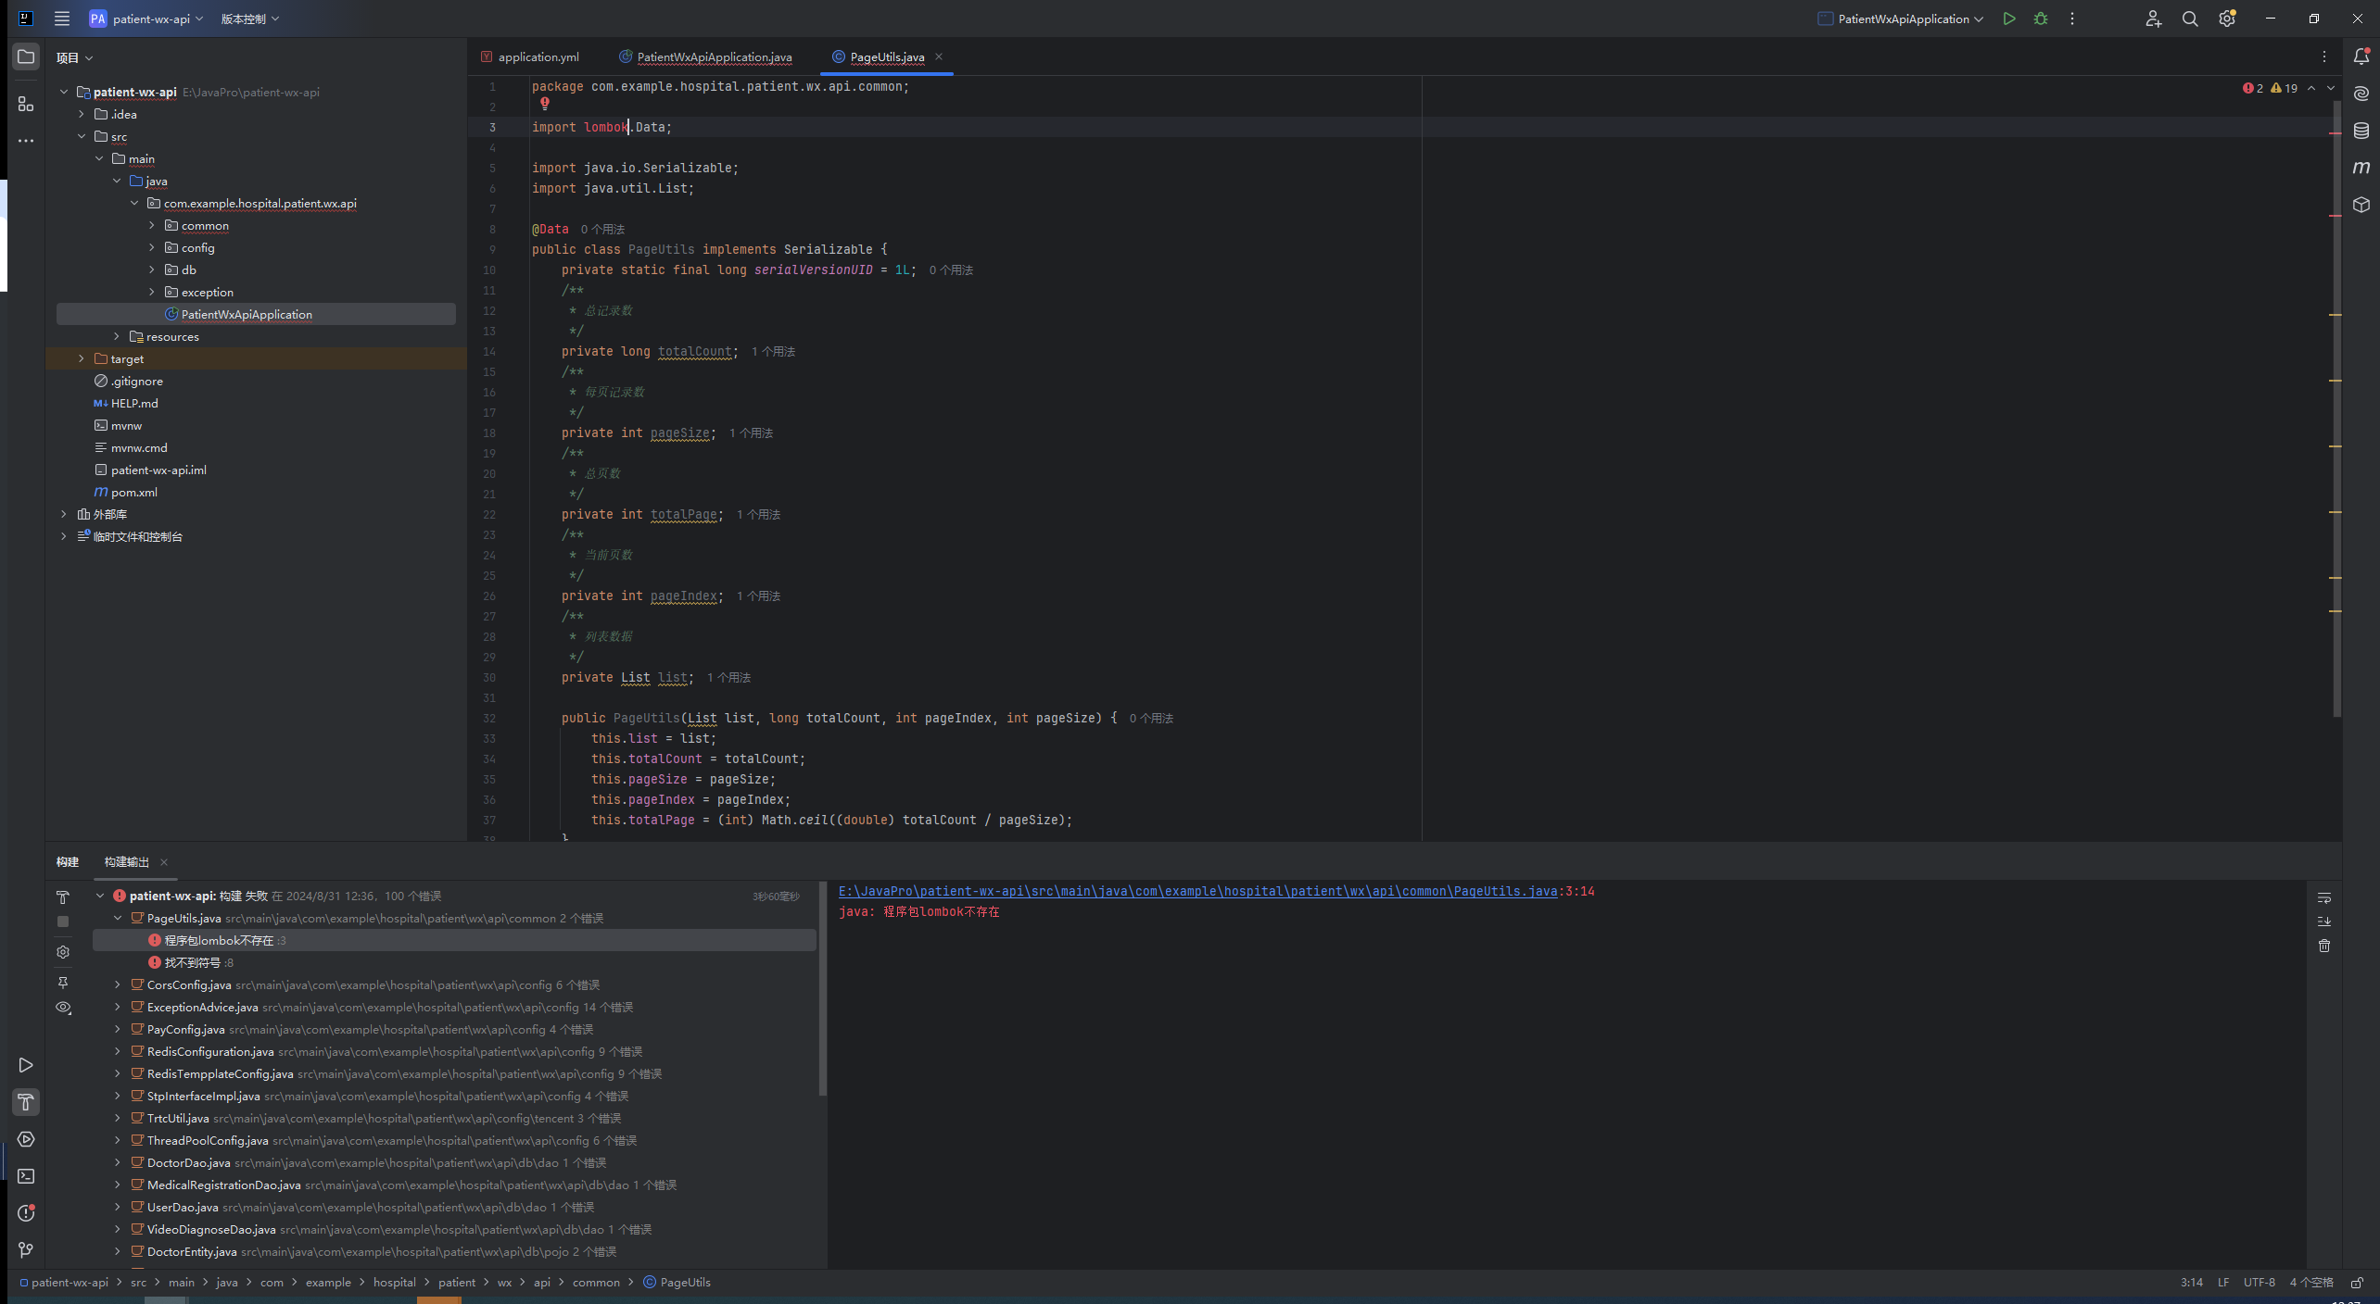This screenshot has height=1304, width=2380.
Task: Open Run tool window icon
Action: [x=26, y=1065]
